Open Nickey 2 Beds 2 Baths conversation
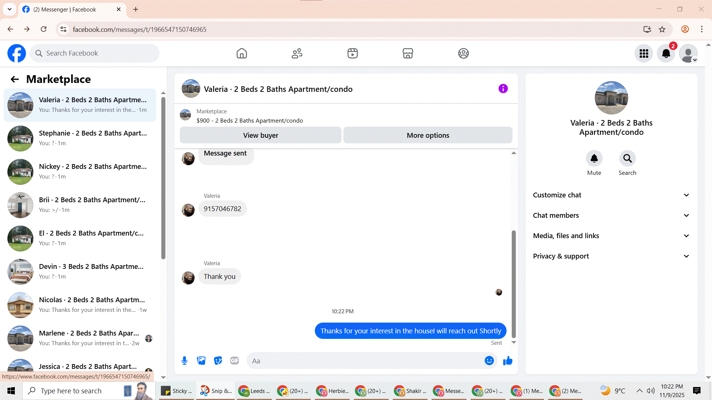The image size is (712, 400). 80,172
